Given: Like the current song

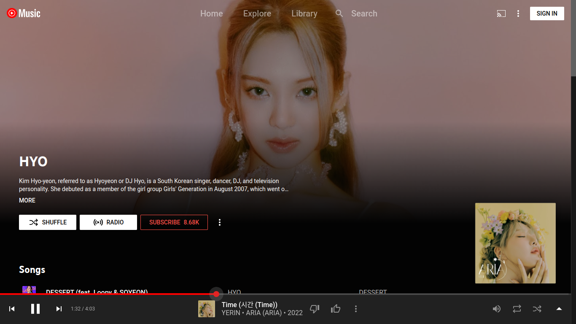Looking at the screenshot, I should click(336, 309).
